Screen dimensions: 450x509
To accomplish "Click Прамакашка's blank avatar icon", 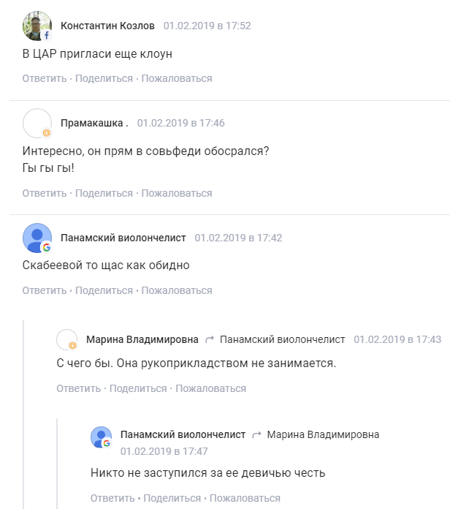I will point(37,123).
